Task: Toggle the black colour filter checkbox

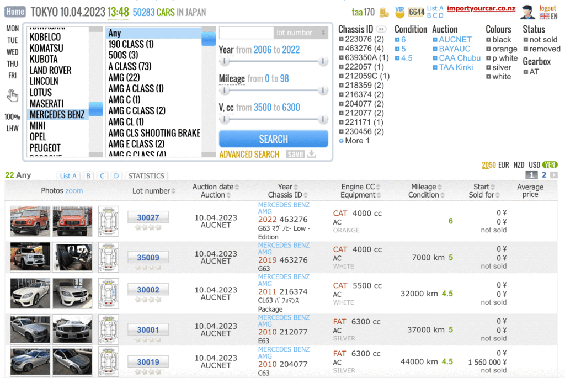Action: click(x=489, y=40)
